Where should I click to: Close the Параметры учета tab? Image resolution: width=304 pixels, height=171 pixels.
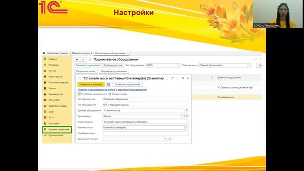[x=92, y=53]
